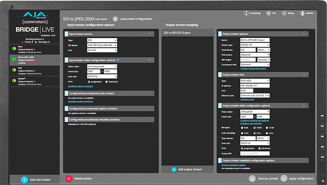Select output scan interlaced radio button
This screenshot has height=185, width=327.
[x=260, y=149]
